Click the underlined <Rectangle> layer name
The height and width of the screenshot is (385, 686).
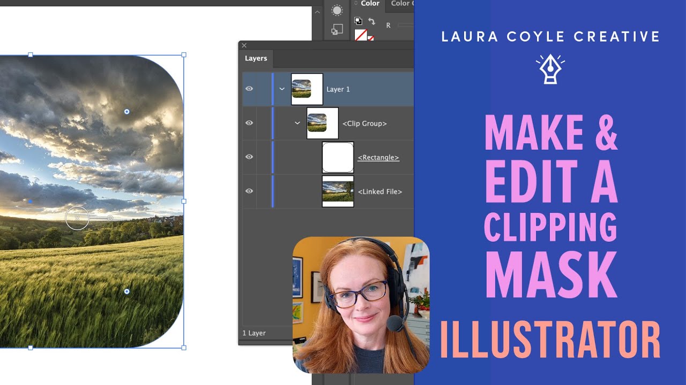coord(378,158)
